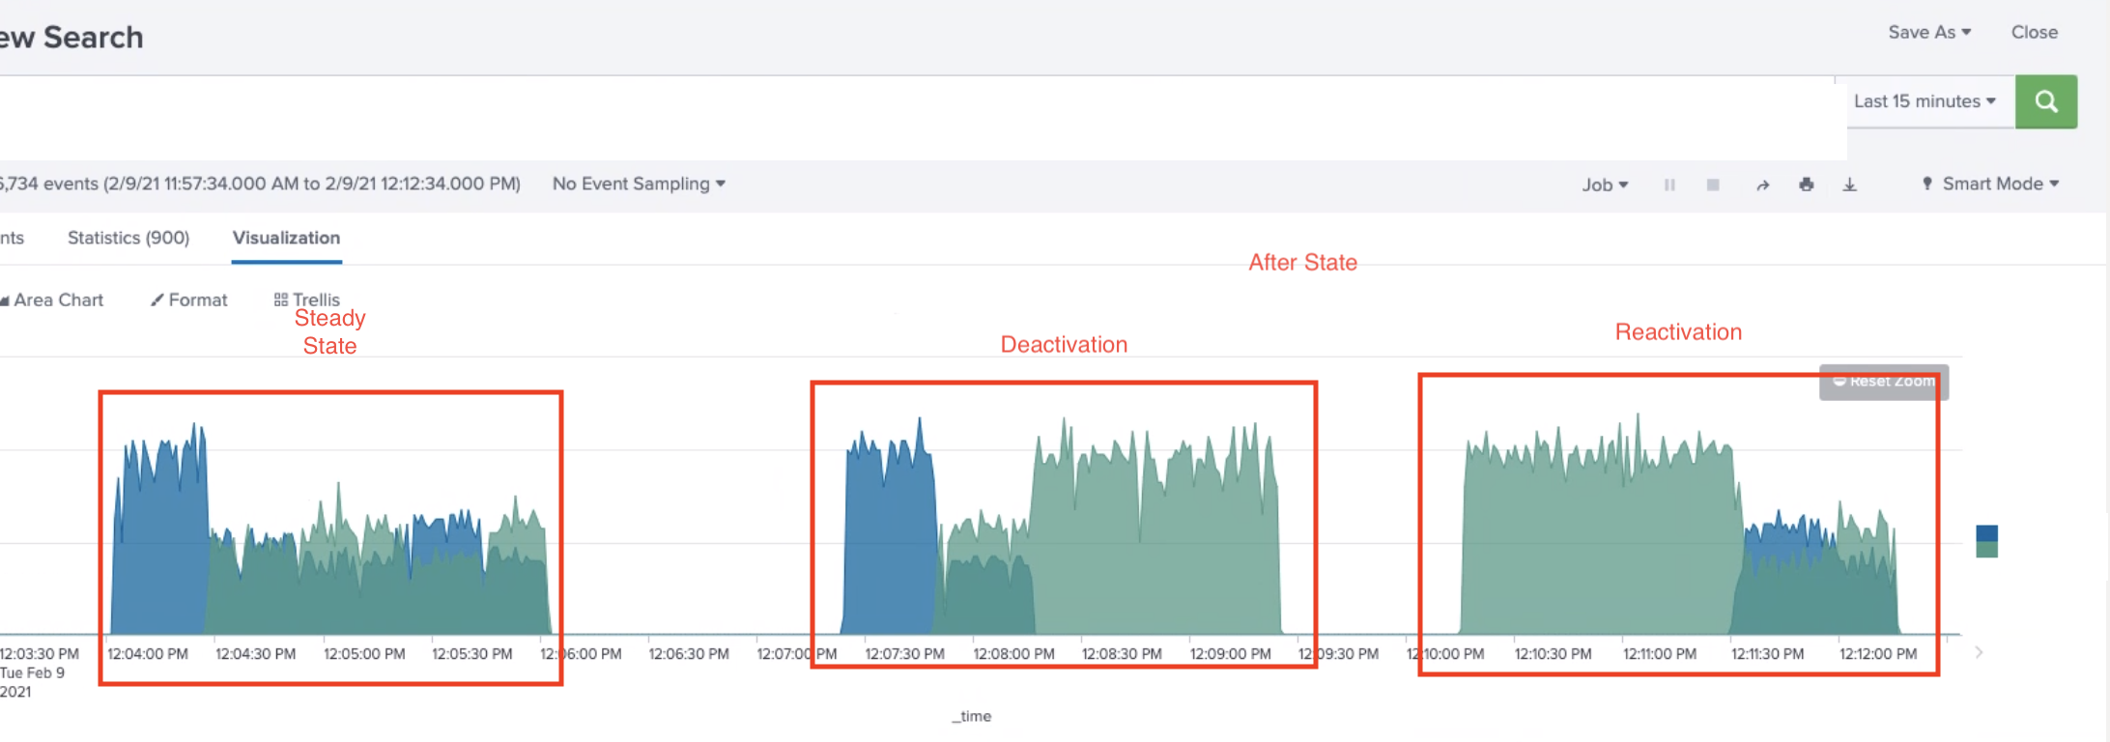Click the events count time range text
The width and height of the screenshot is (2110, 742).
(259, 184)
